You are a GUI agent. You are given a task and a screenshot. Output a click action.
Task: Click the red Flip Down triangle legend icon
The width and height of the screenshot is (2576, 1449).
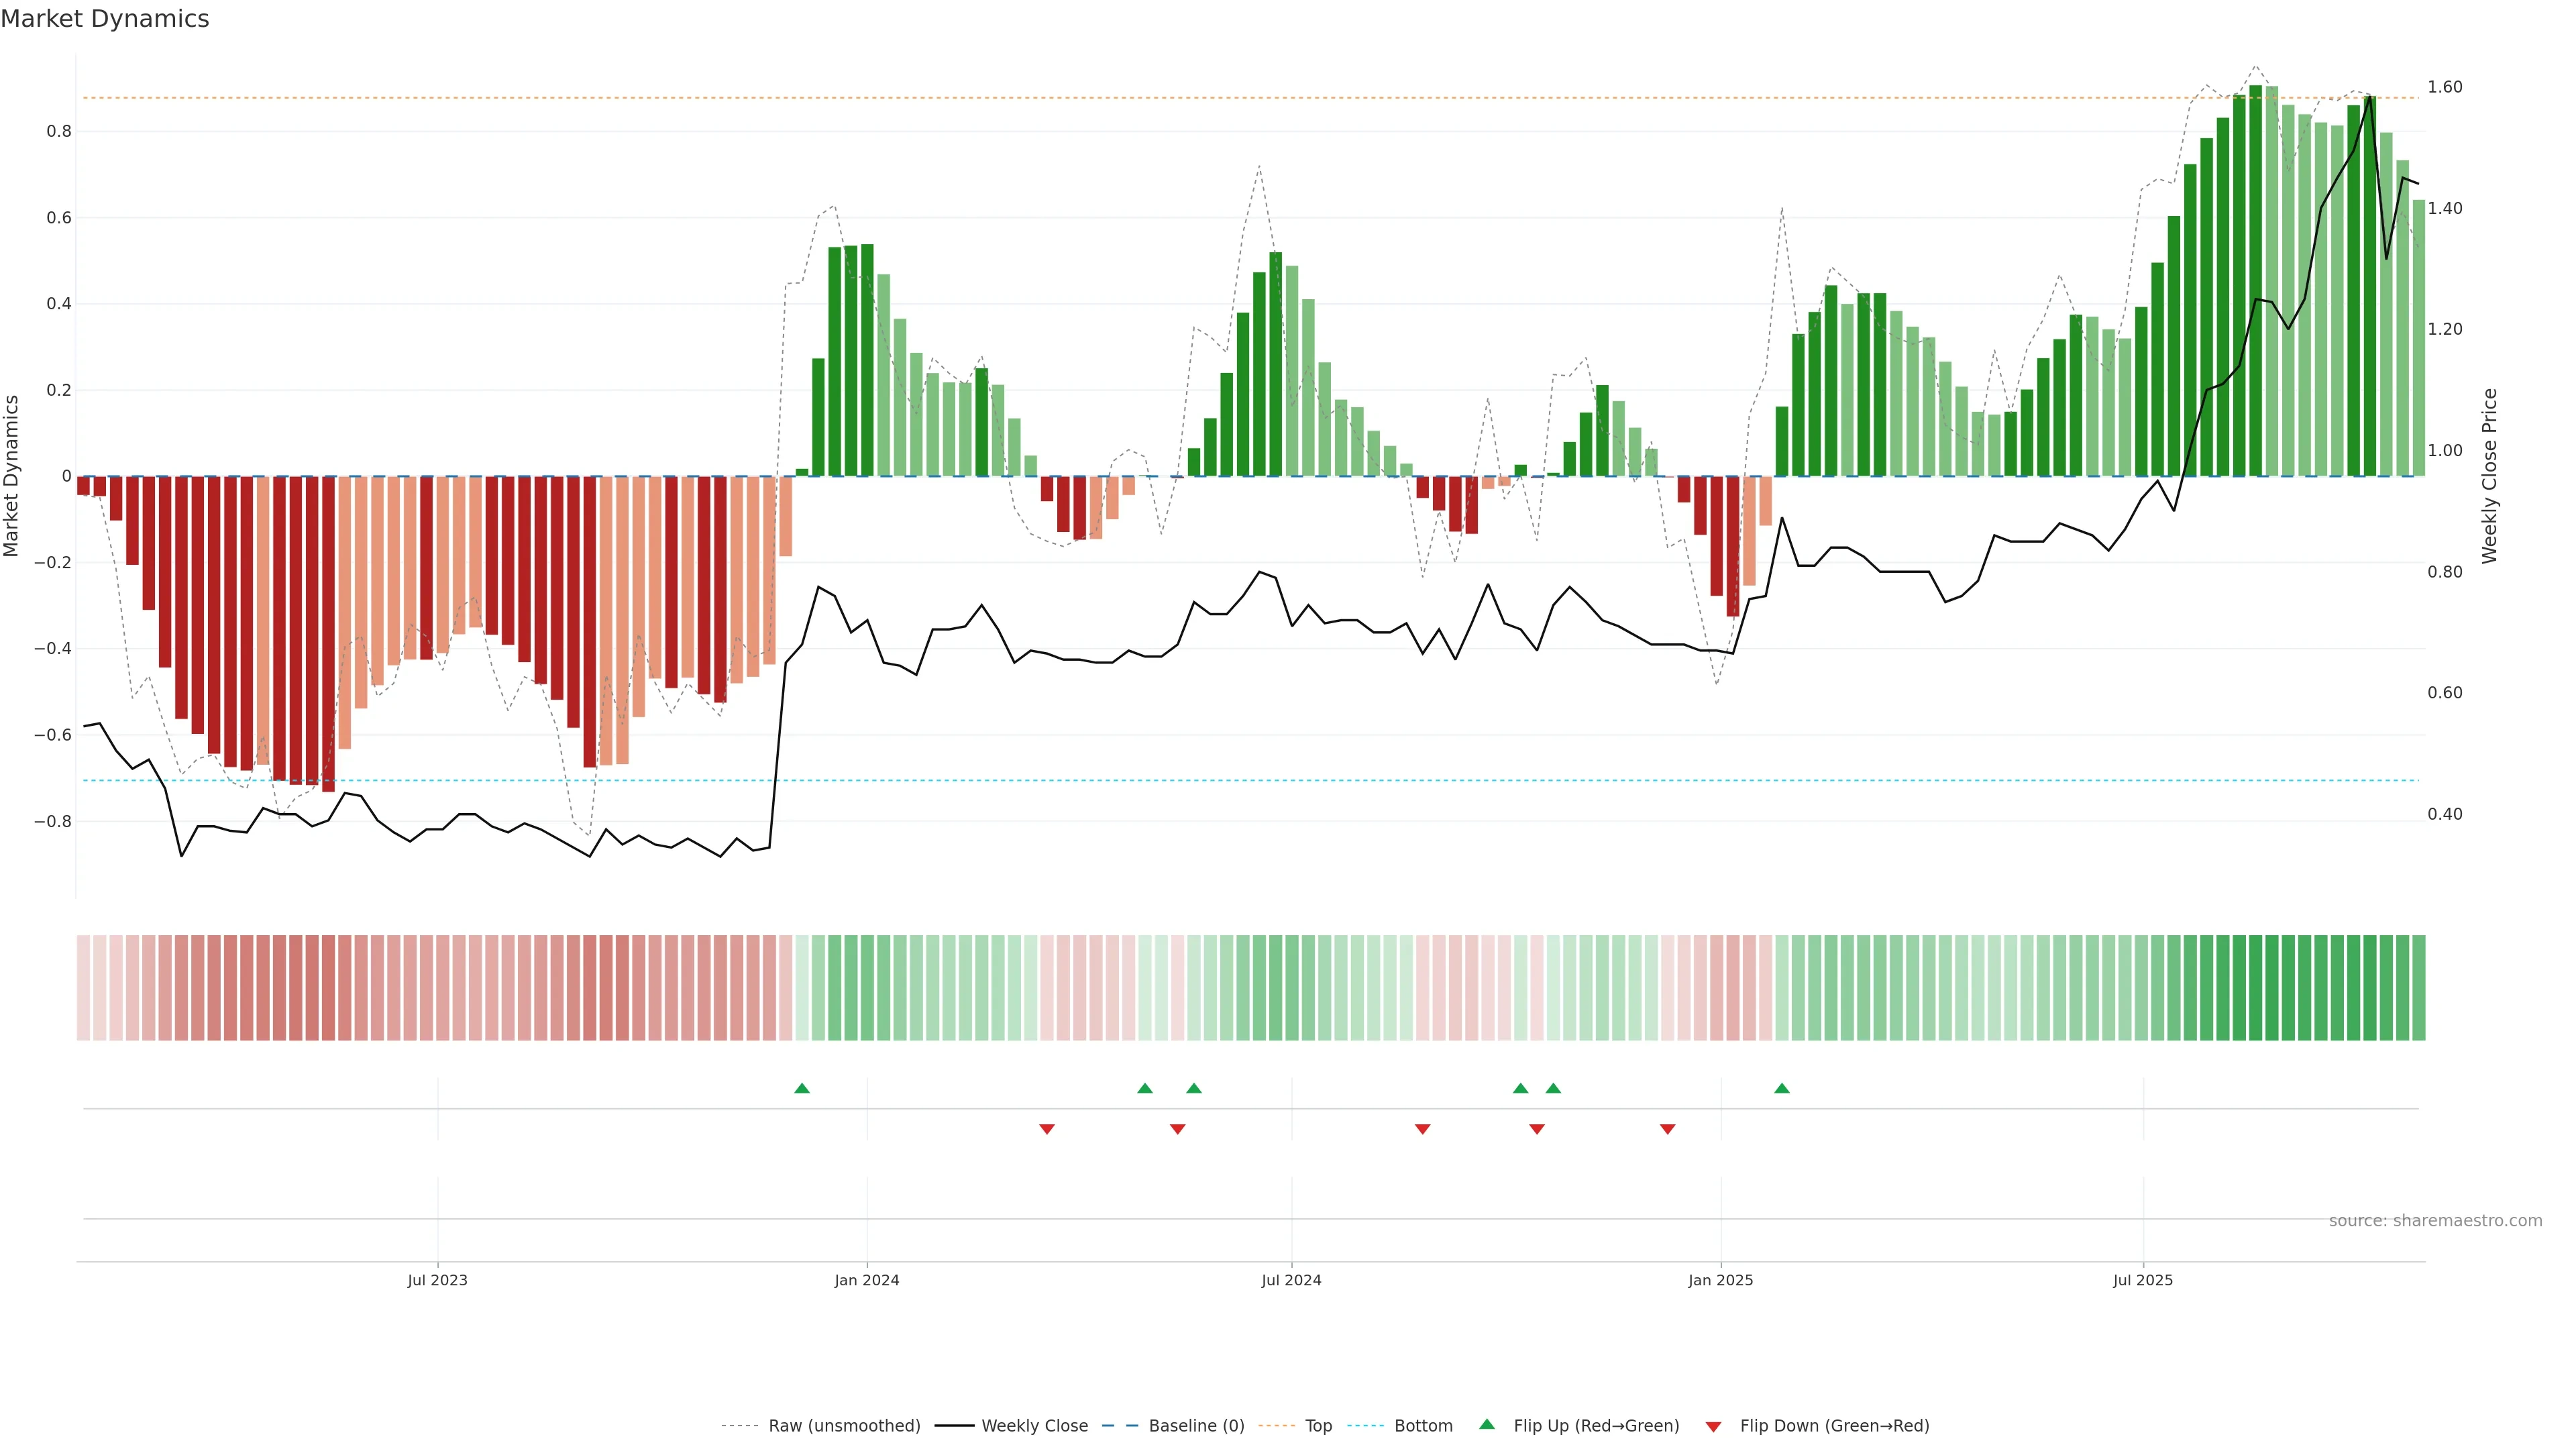[x=1713, y=1426]
